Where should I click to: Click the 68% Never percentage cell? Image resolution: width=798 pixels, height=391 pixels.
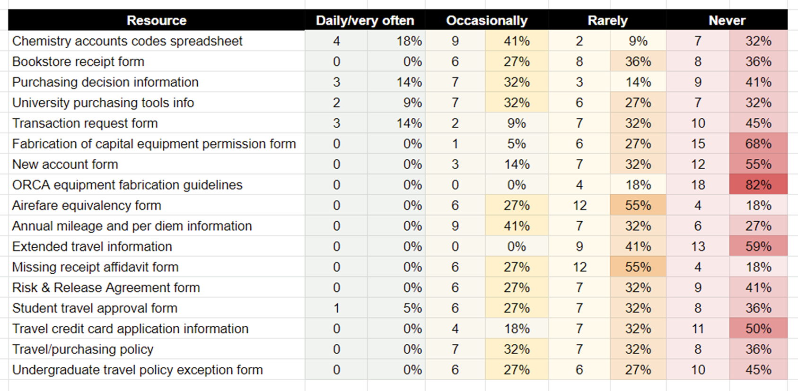pyautogui.click(x=758, y=144)
